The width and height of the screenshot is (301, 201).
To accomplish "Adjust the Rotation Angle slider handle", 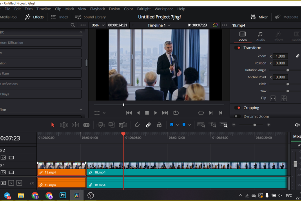I will [x=288, y=70].
